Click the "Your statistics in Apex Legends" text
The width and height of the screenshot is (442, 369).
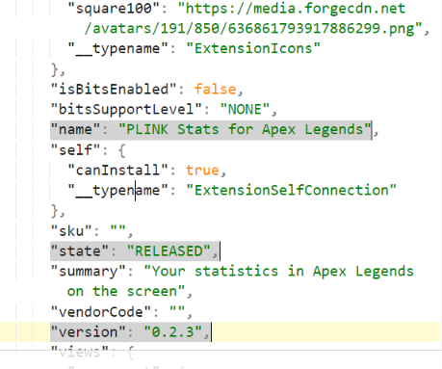[x=278, y=272]
